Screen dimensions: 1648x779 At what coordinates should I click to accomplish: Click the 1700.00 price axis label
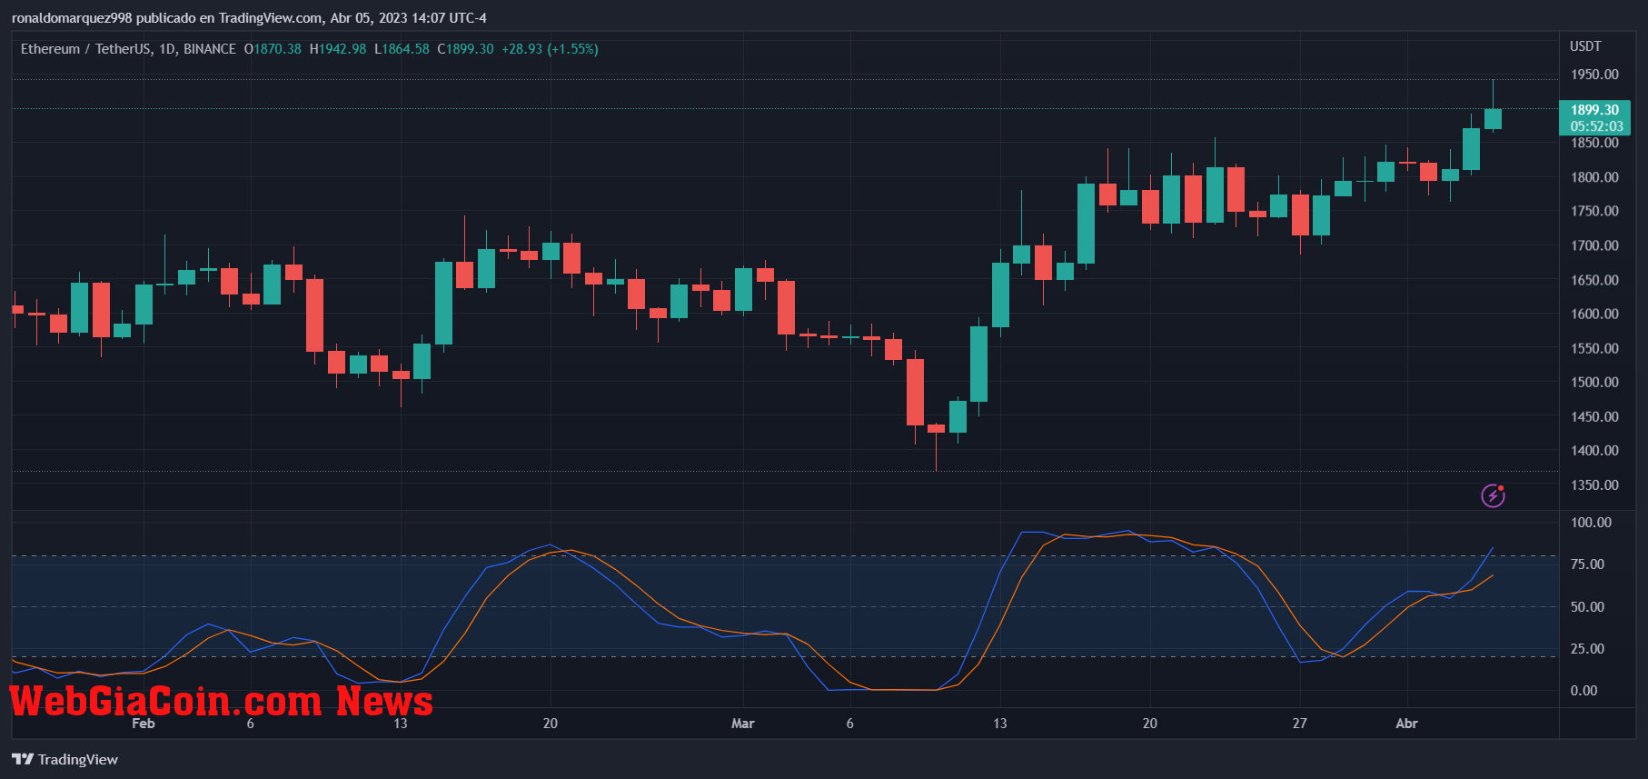pos(1594,245)
